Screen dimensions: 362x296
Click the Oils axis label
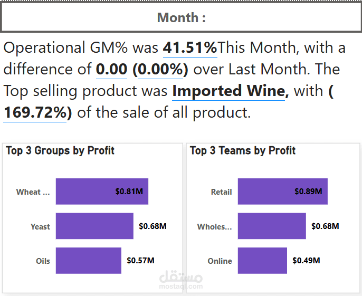coord(43,261)
